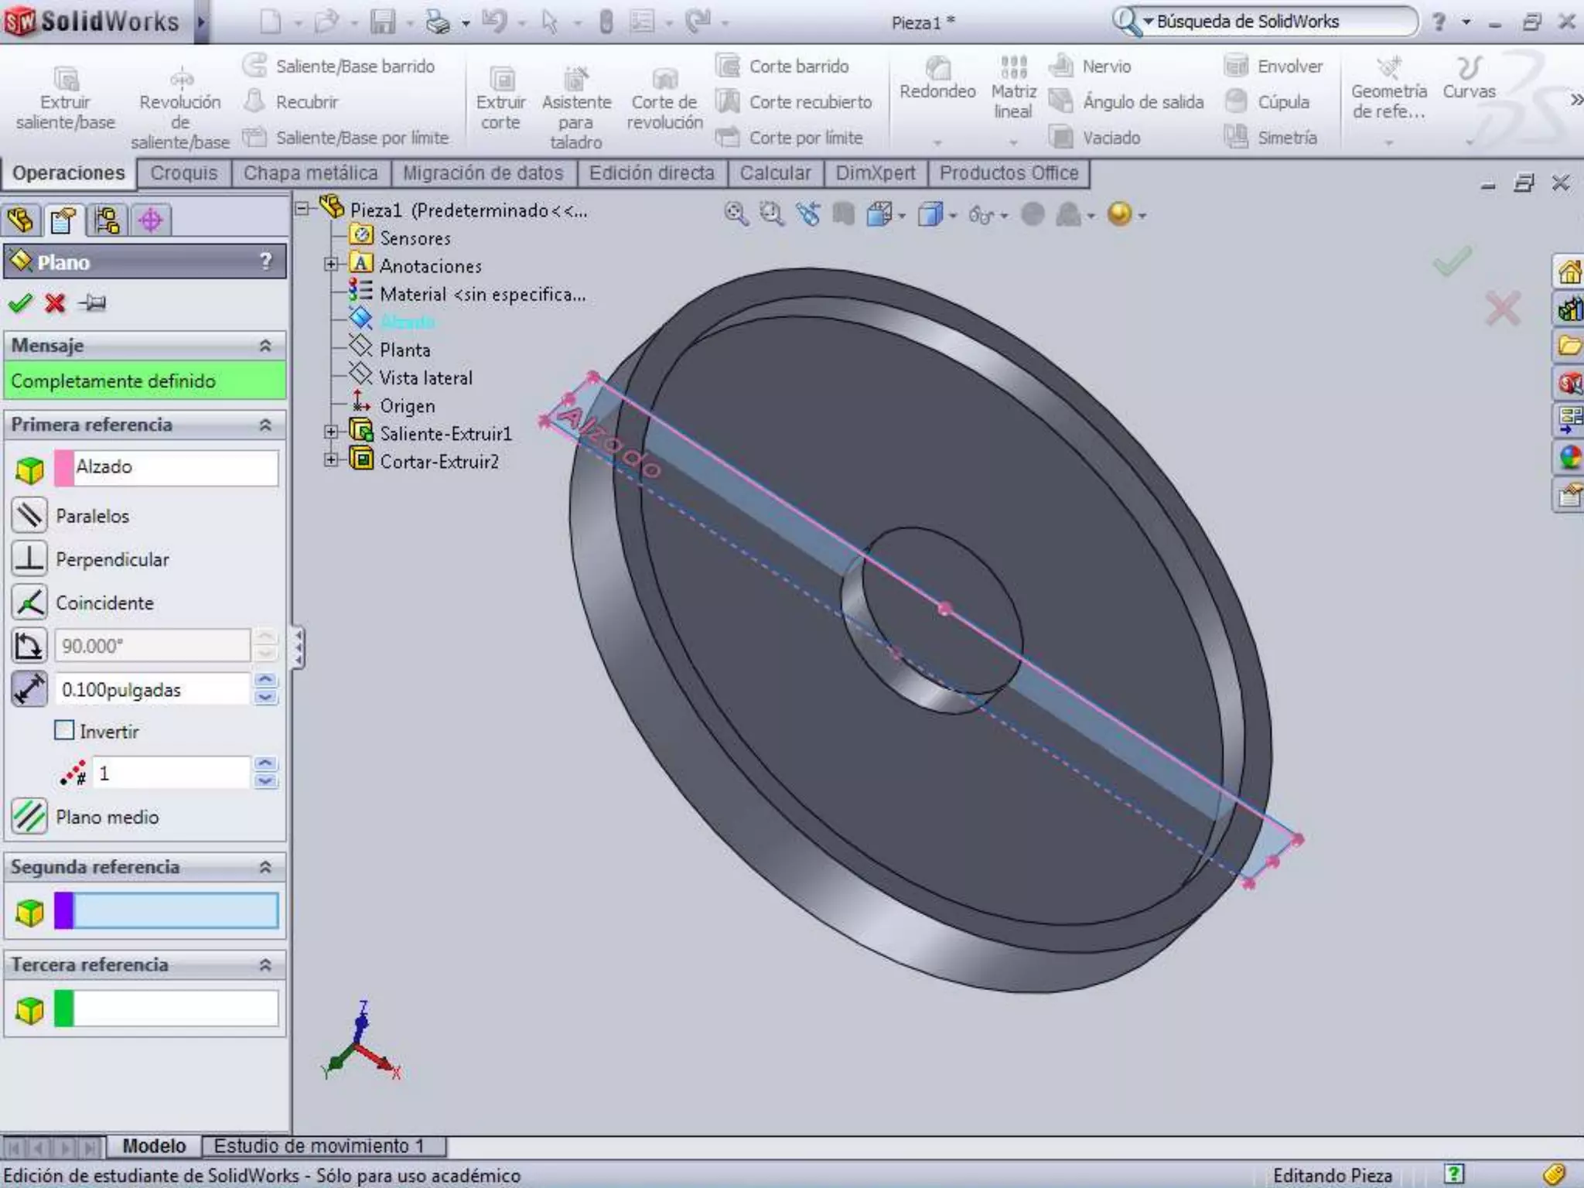Click the purple Segunda referencia color swatch
The width and height of the screenshot is (1584, 1188).
point(64,910)
